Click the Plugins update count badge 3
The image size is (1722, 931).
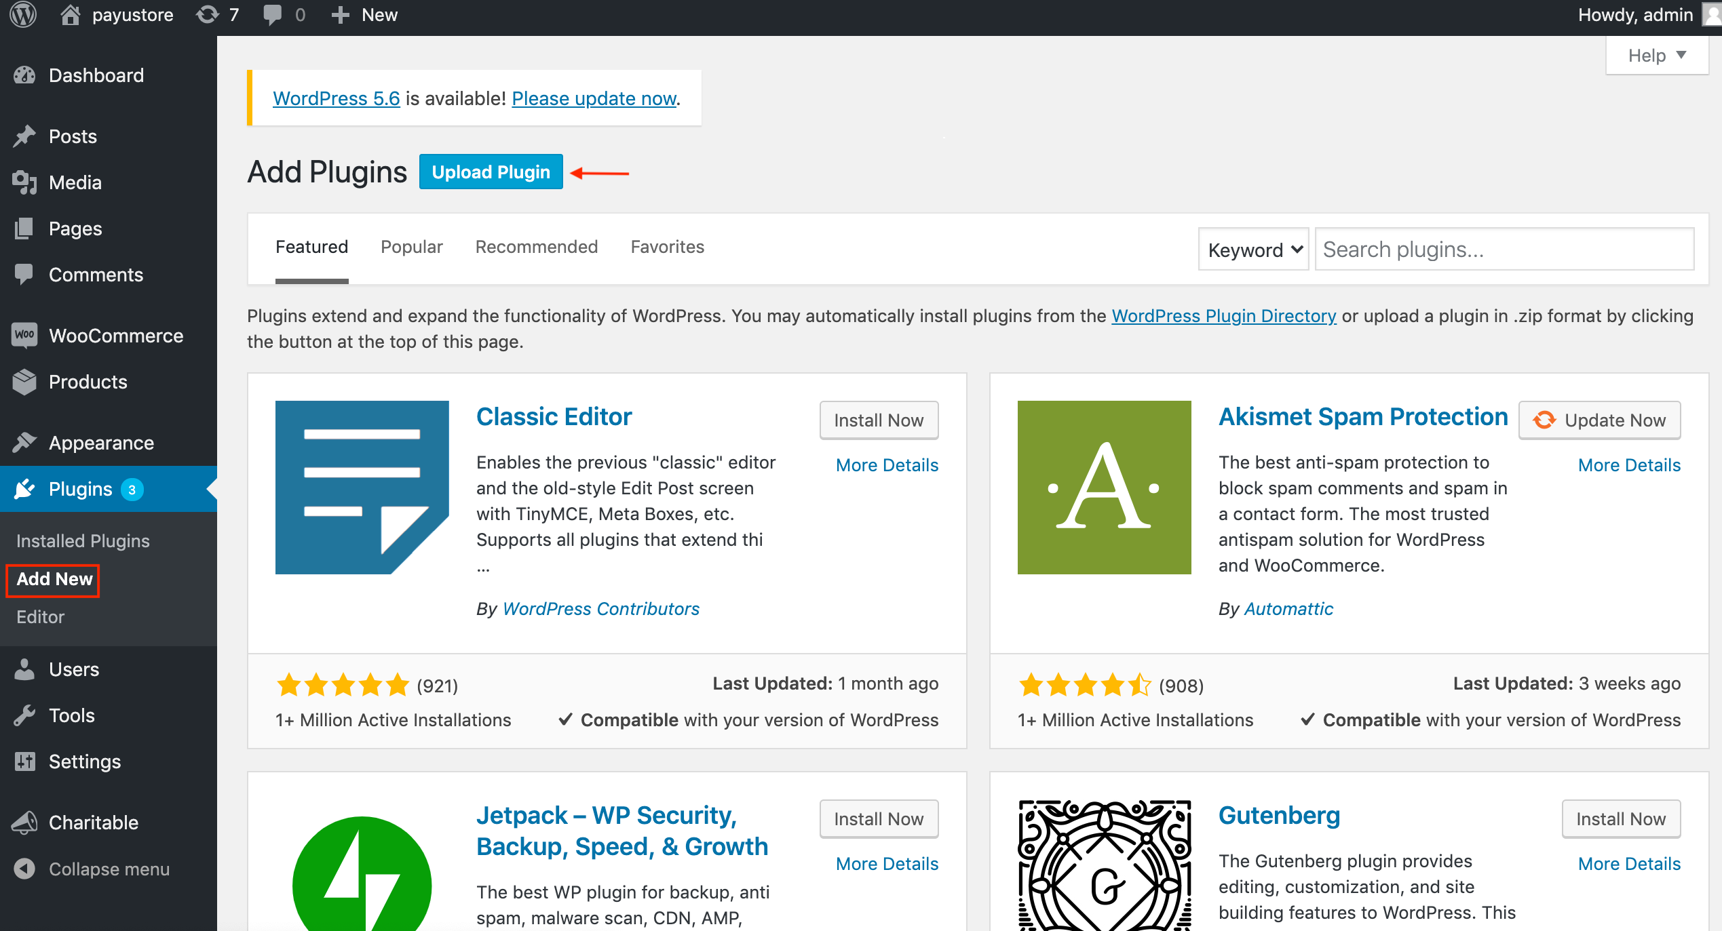tap(132, 490)
